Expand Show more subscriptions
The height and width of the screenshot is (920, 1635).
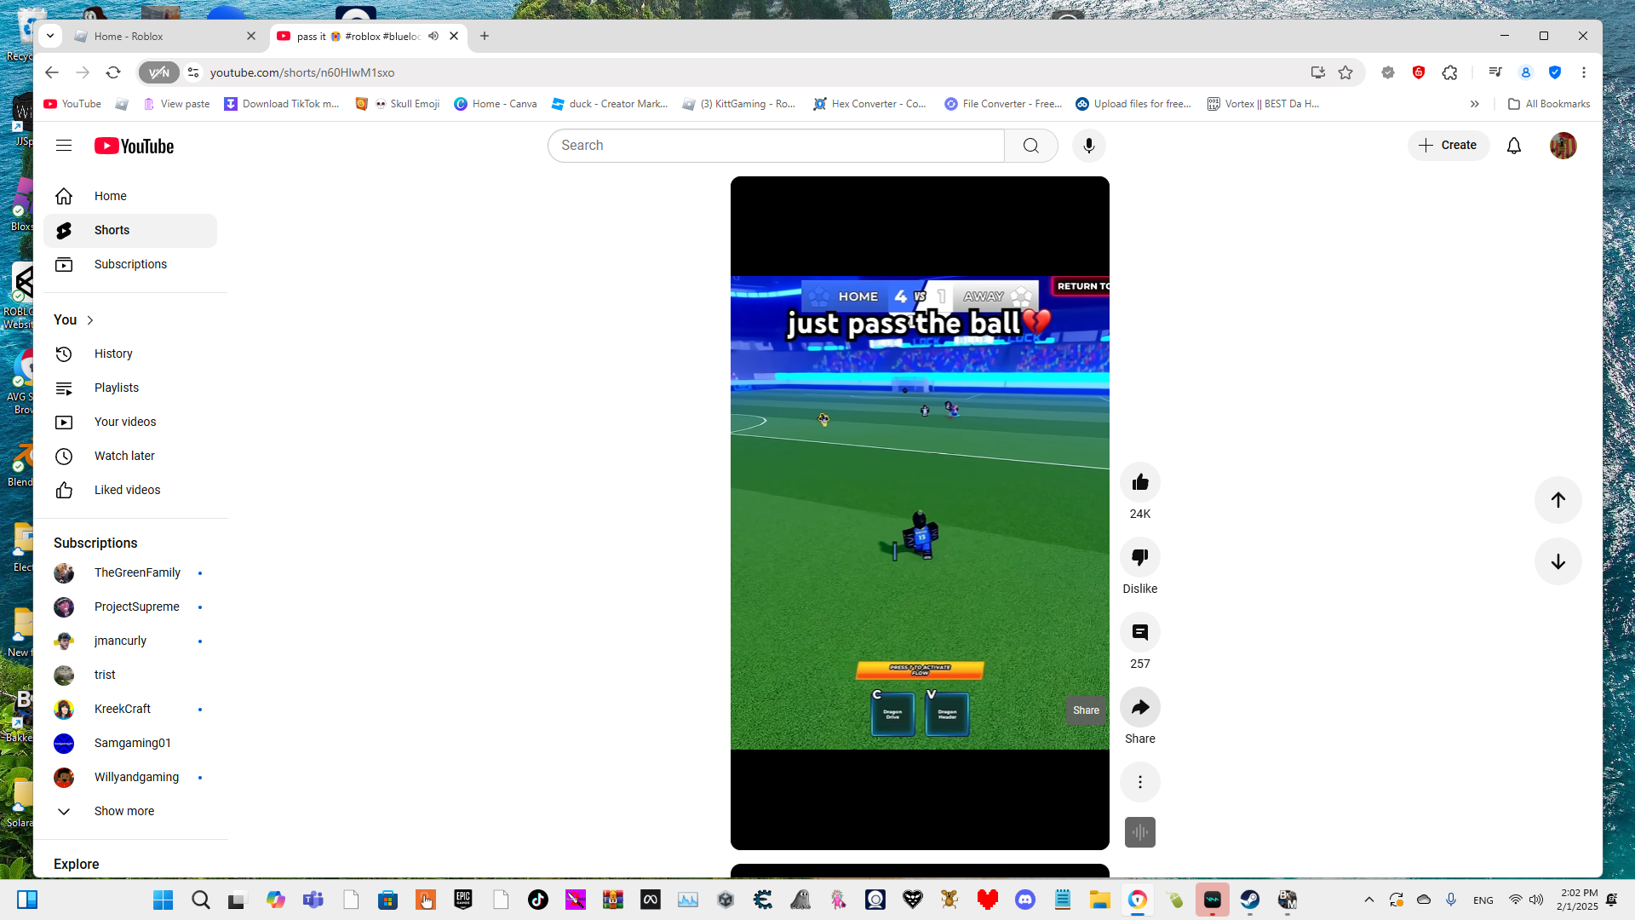(123, 811)
